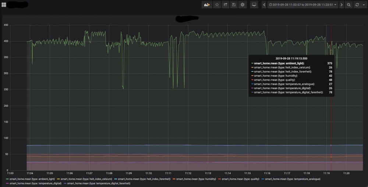The image size is (368, 187).
Task: Click the Add panel icon
Action: coord(207,5)
